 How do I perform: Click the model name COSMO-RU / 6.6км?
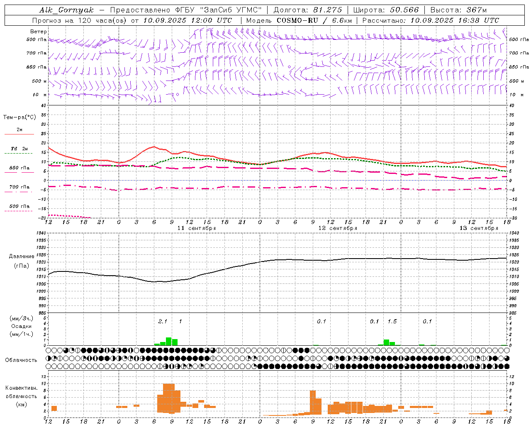(x=314, y=20)
